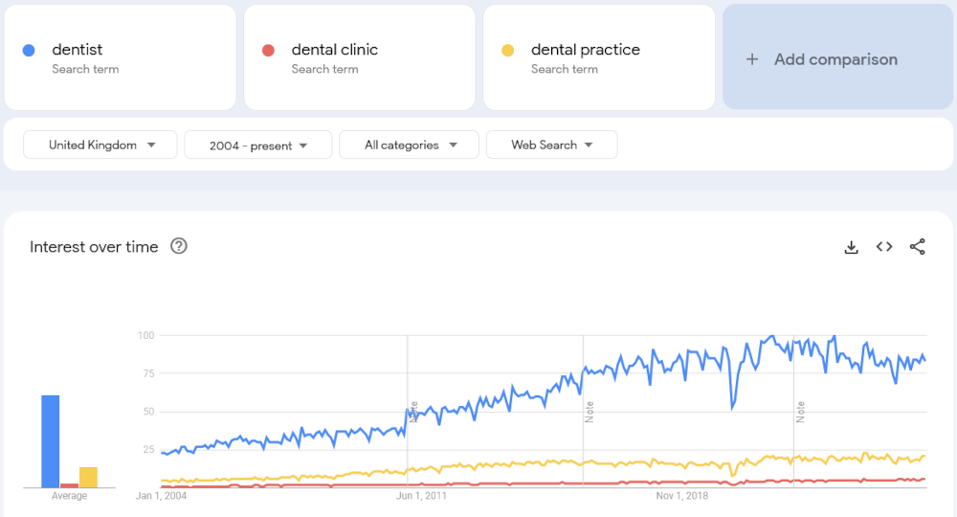Open help next to Interest over time

(x=178, y=246)
